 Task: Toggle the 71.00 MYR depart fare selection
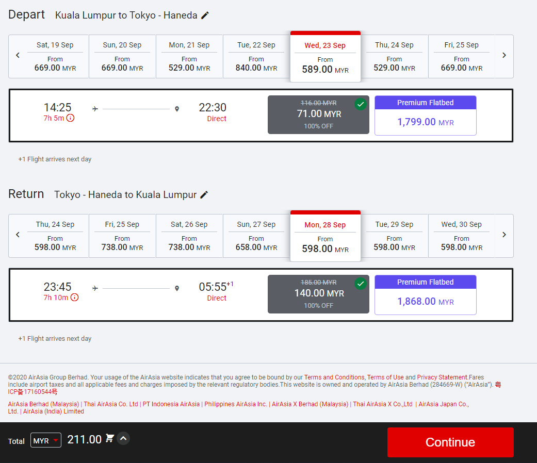tap(318, 114)
